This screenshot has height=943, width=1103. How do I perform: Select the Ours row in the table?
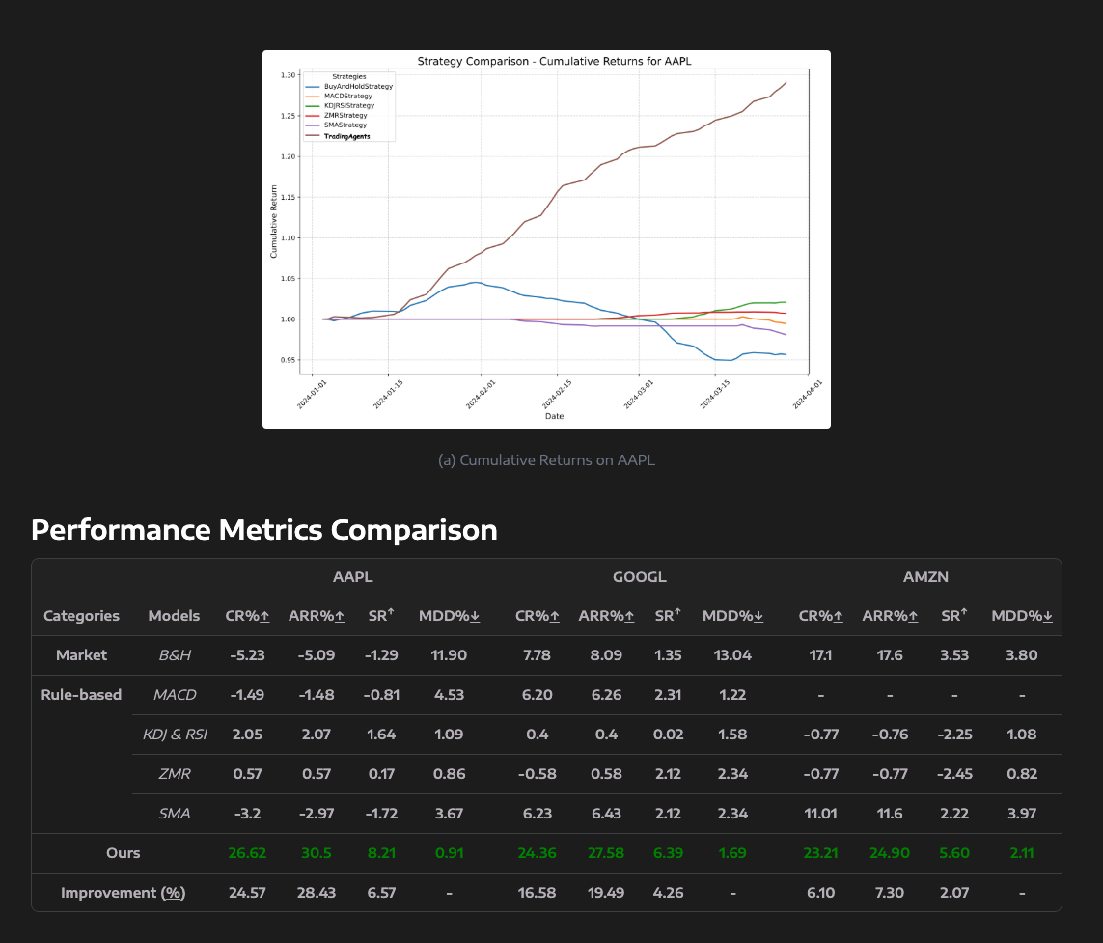[x=124, y=852]
